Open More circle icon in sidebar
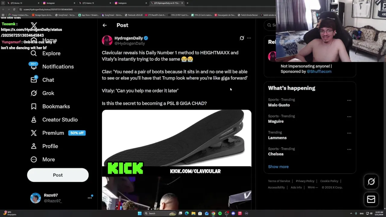 click(x=34, y=159)
